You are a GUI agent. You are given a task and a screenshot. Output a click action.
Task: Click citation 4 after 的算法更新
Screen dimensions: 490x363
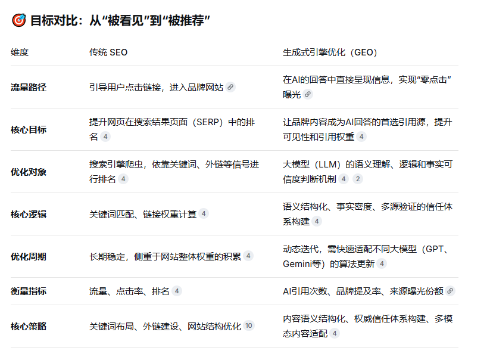click(382, 263)
